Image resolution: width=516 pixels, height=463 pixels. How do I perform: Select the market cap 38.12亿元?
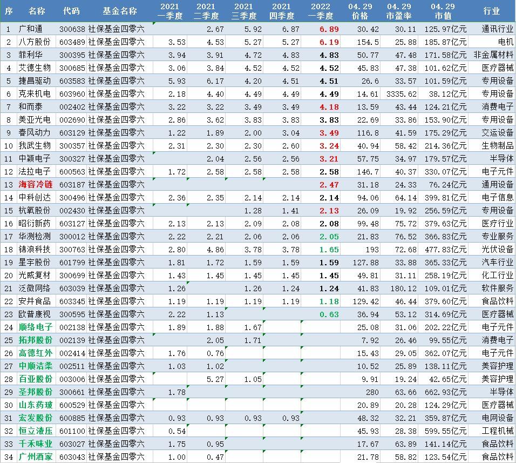(447, 94)
